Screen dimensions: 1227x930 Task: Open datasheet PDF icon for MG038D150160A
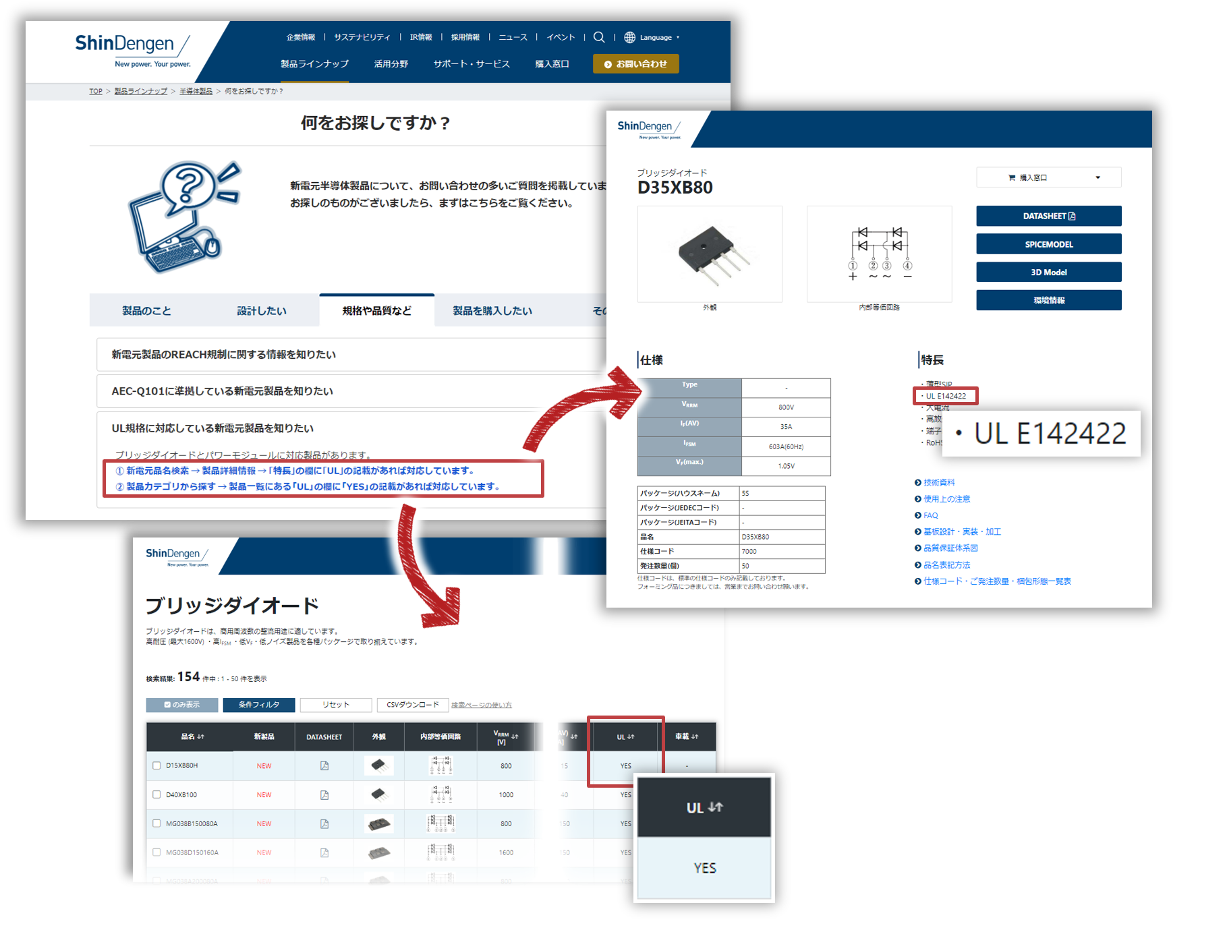[324, 852]
